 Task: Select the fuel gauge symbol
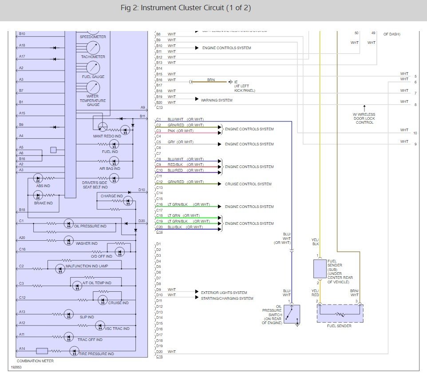click(93, 67)
